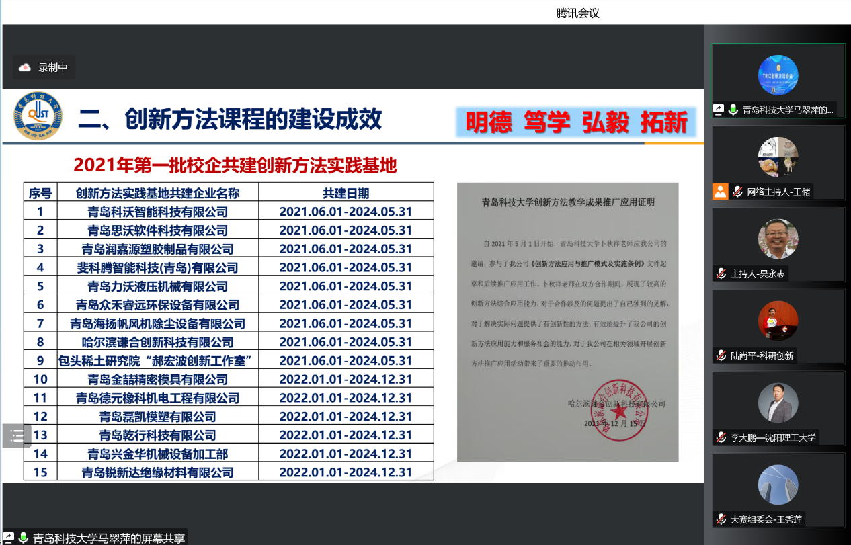Click the 青岛科技大学马翠萍的屏幕共享 label

(x=108, y=538)
